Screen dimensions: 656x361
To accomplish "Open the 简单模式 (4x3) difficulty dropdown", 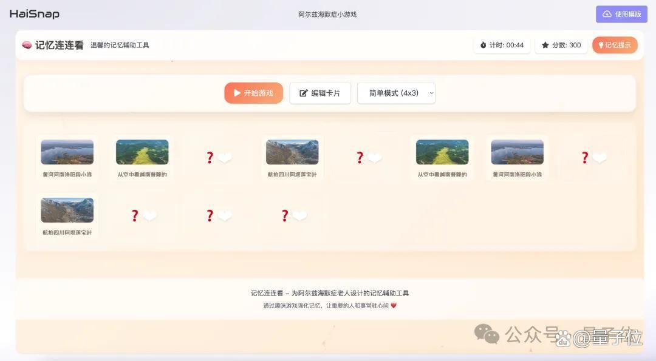I will (396, 93).
